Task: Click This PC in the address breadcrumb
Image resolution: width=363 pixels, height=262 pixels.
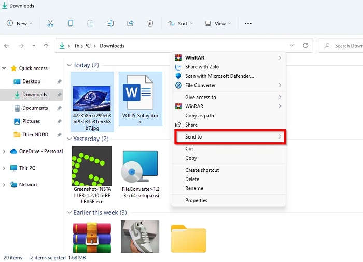Action: click(x=82, y=46)
